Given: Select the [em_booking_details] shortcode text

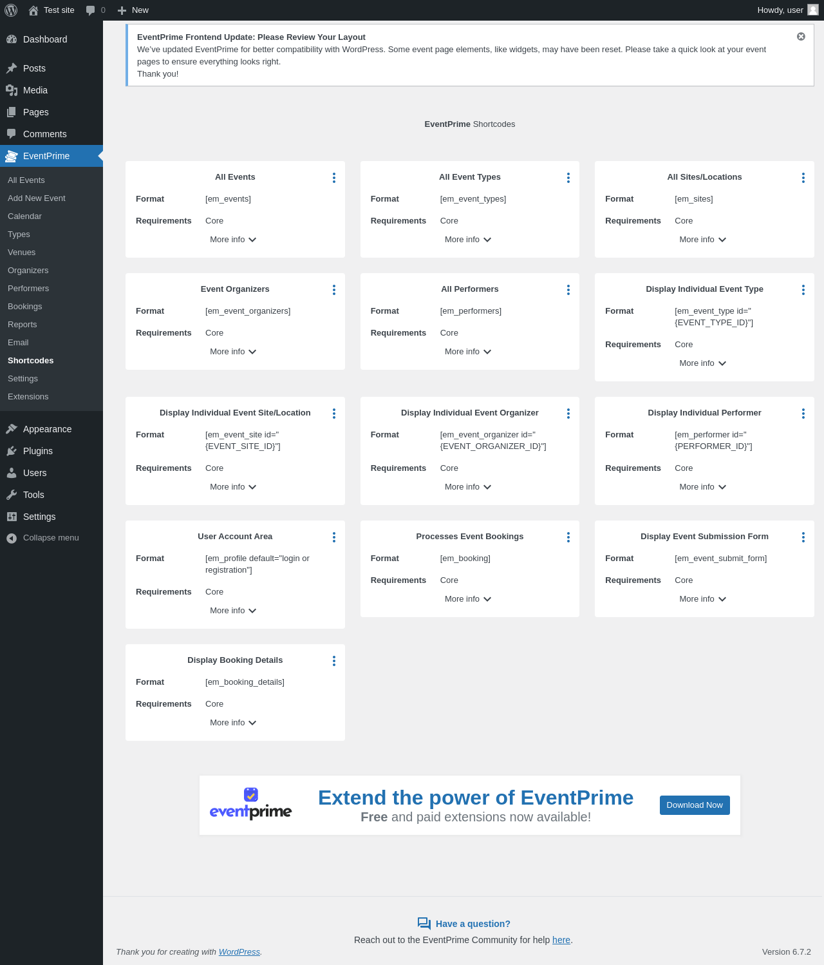Looking at the screenshot, I should (x=245, y=682).
